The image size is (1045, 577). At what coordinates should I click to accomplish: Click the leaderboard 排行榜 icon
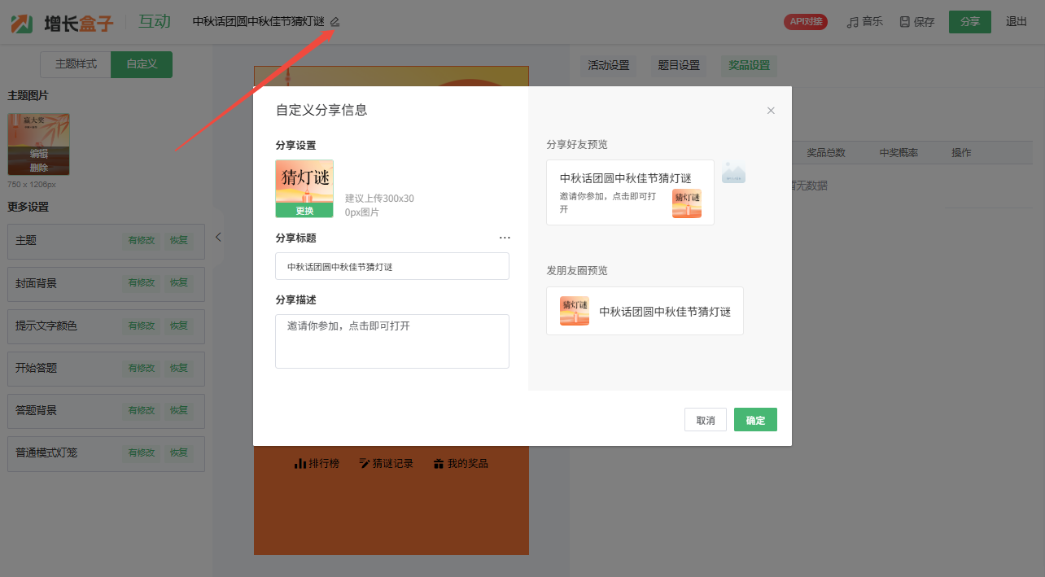click(300, 464)
